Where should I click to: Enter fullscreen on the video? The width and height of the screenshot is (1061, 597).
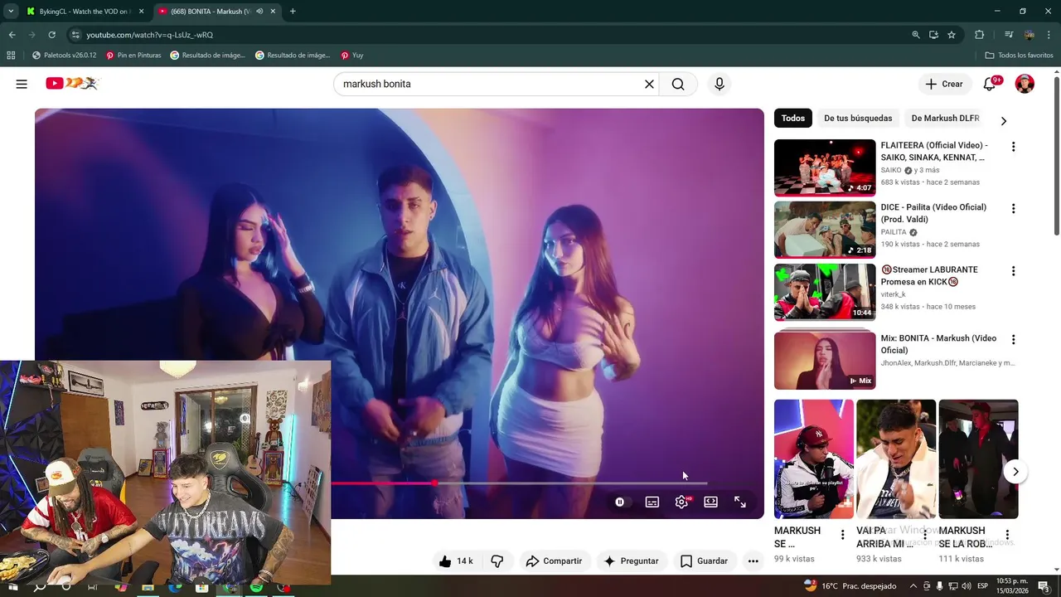[740, 502]
